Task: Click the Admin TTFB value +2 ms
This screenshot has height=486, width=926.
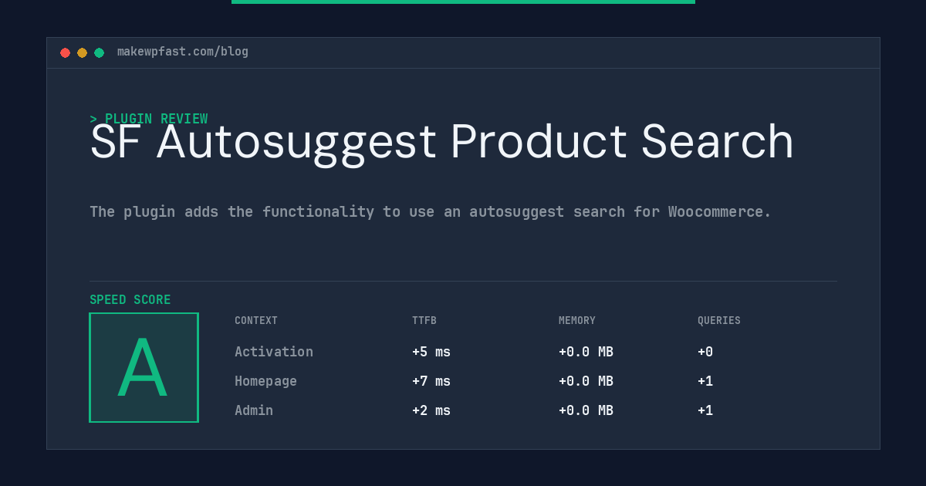Action: point(431,410)
